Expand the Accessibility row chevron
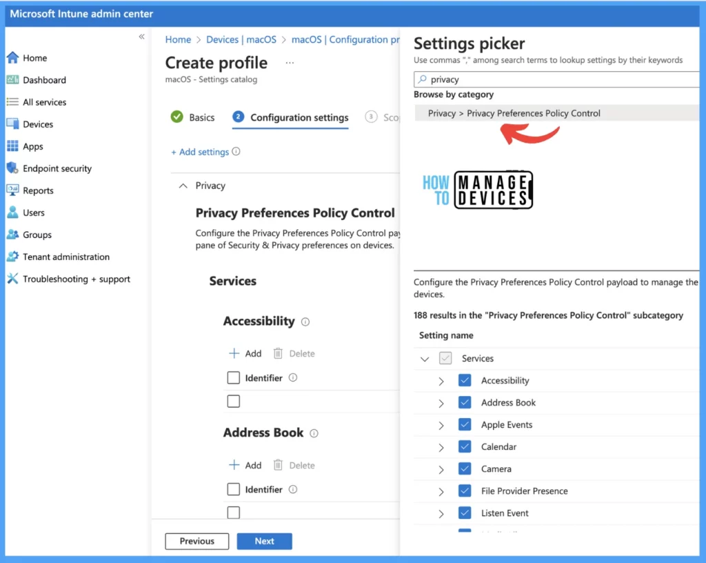 [x=441, y=381]
